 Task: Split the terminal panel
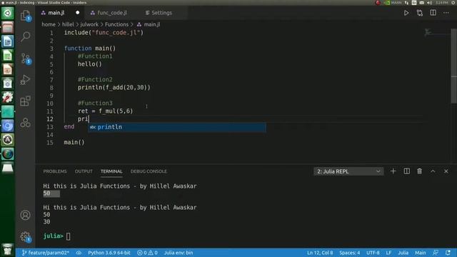point(406,171)
